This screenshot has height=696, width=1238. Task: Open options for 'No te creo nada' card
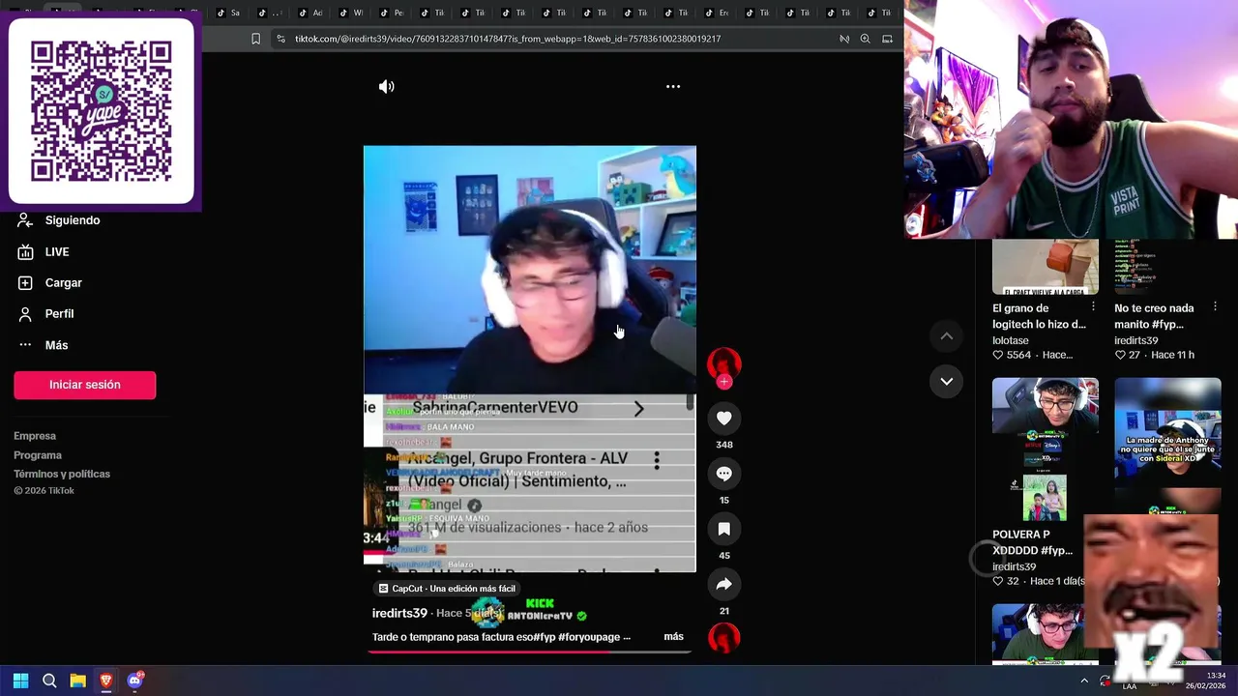[x=1215, y=306]
